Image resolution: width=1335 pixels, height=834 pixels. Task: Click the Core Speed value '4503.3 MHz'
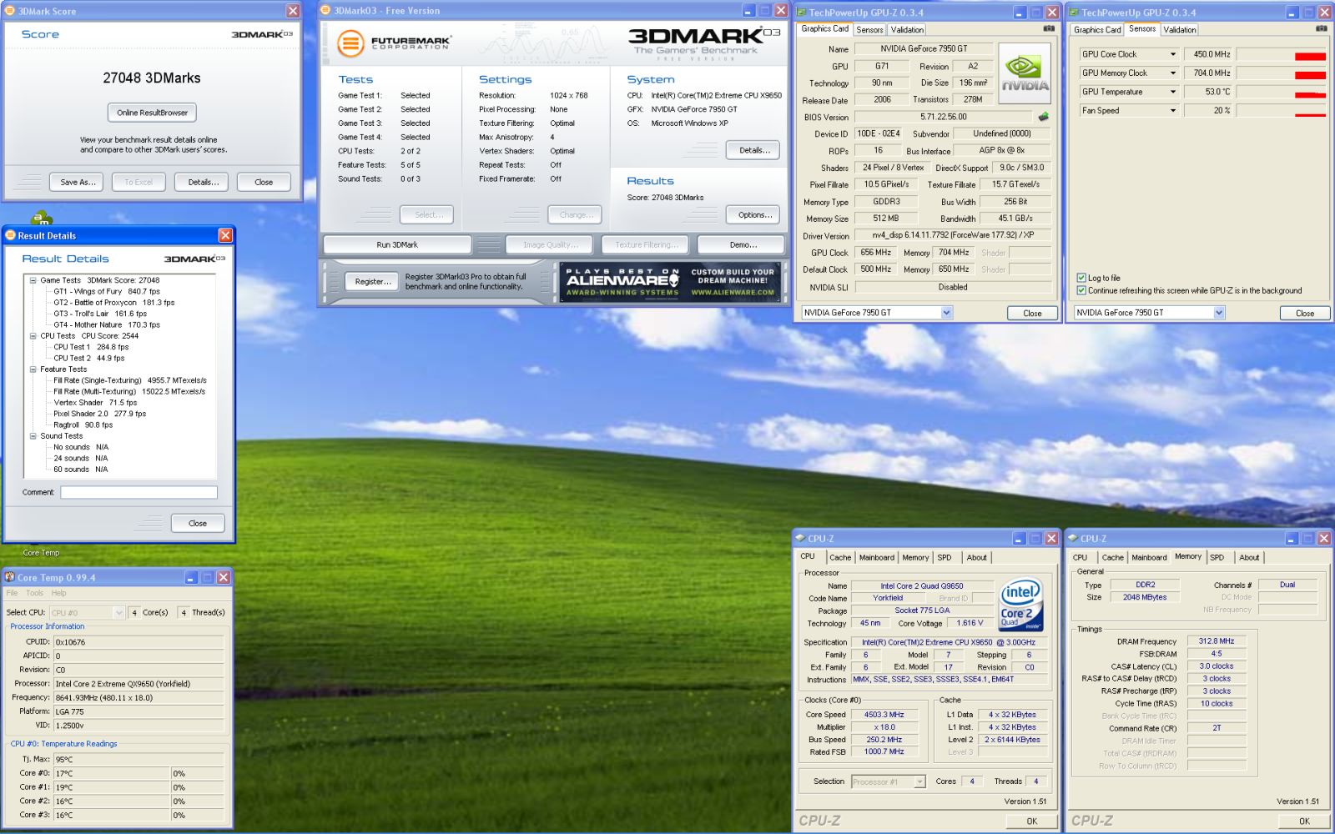pyautogui.click(x=884, y=715)
